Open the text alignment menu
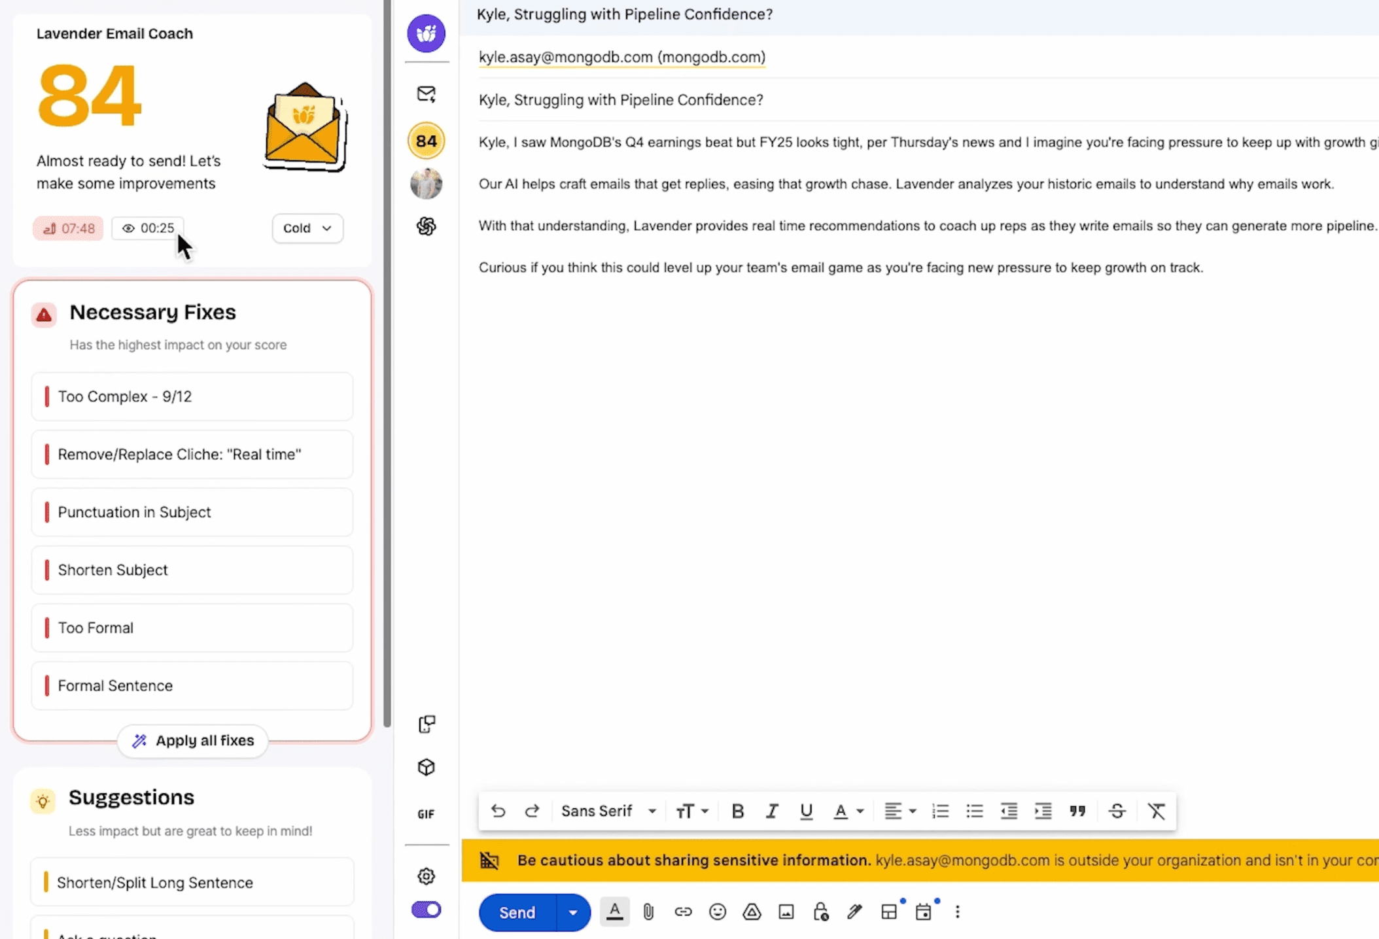Viewport: 1379px width, 939px height. click(x=899, y=811)
